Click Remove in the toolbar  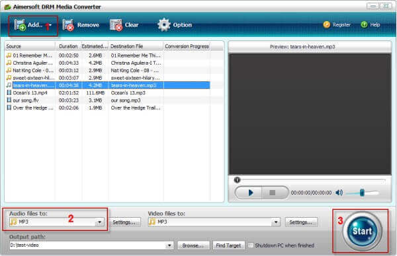[x=81, y=25]
